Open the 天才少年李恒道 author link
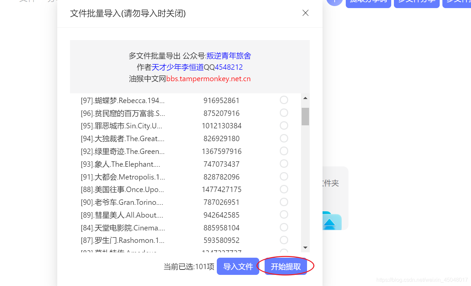The width and height of the screenshot is (471, 286). [178, 67]
